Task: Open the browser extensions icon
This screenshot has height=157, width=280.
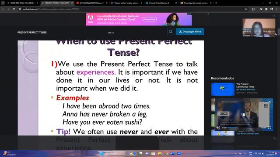Action: 253,9
